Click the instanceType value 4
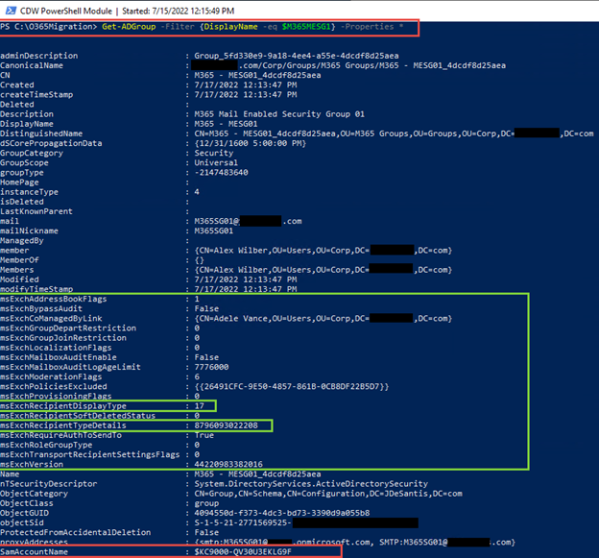Image resolution: width=599 pixels, height=558 pixels. click(x=197, y=192)
